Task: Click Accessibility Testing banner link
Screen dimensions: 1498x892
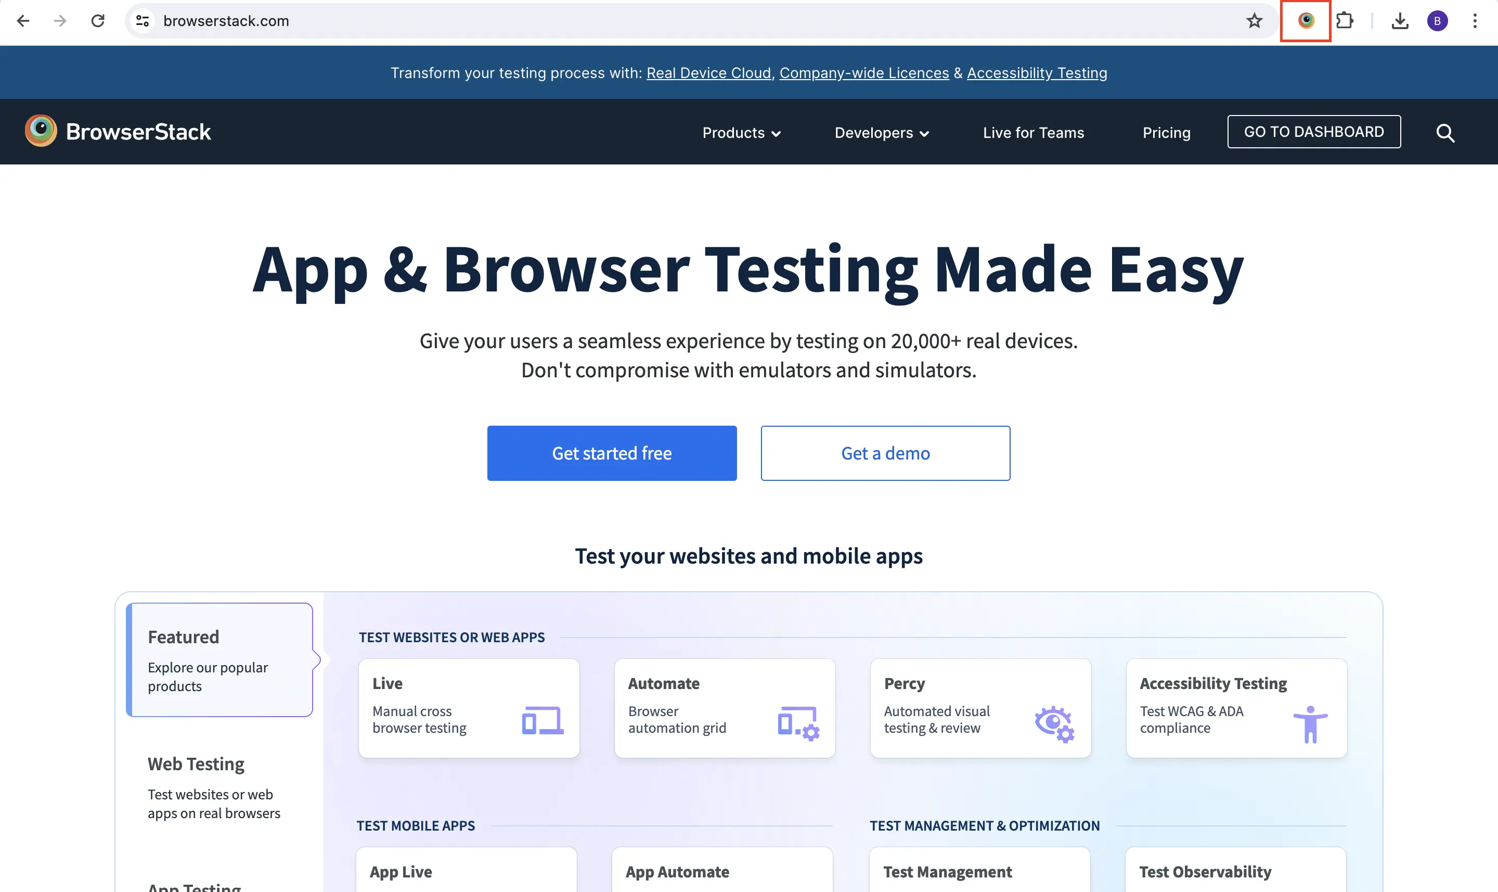Action: tap(1037, 72)
